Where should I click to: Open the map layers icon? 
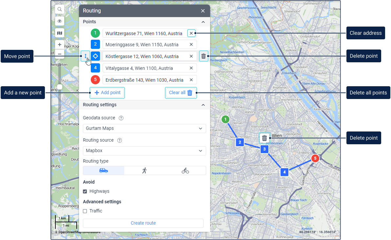click(x=60, y=33)
